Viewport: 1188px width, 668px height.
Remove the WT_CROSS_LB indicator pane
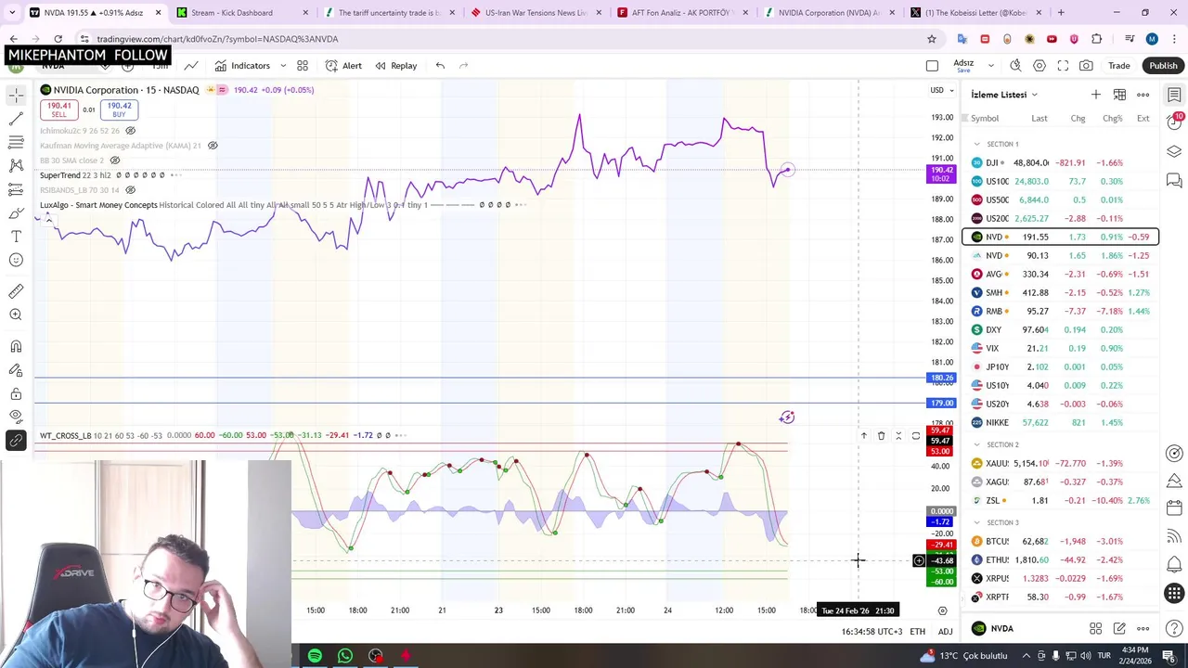[881, 435]
